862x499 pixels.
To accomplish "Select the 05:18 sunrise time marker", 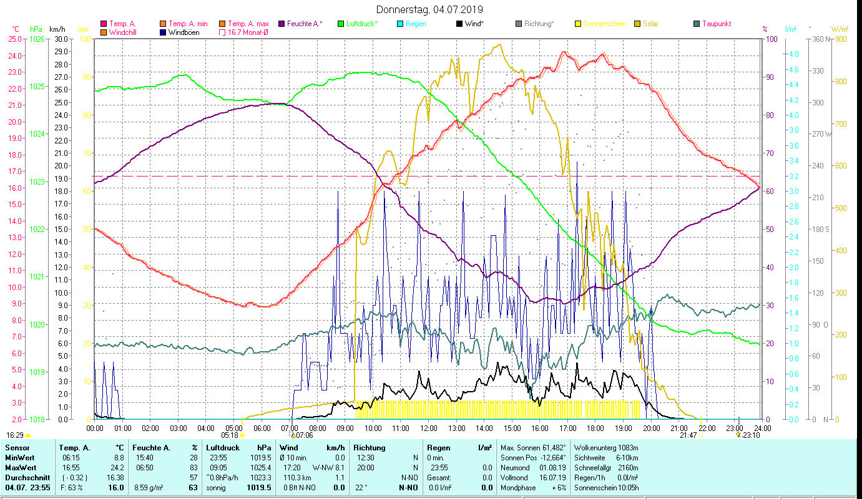I will pyautogui.click(x=230, y=435).
